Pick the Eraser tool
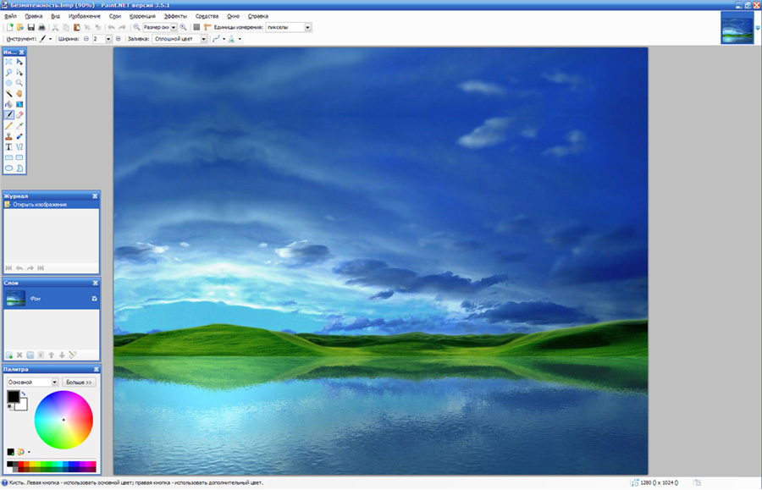Viewport: 762px width, 490px height. click(19, 114)
